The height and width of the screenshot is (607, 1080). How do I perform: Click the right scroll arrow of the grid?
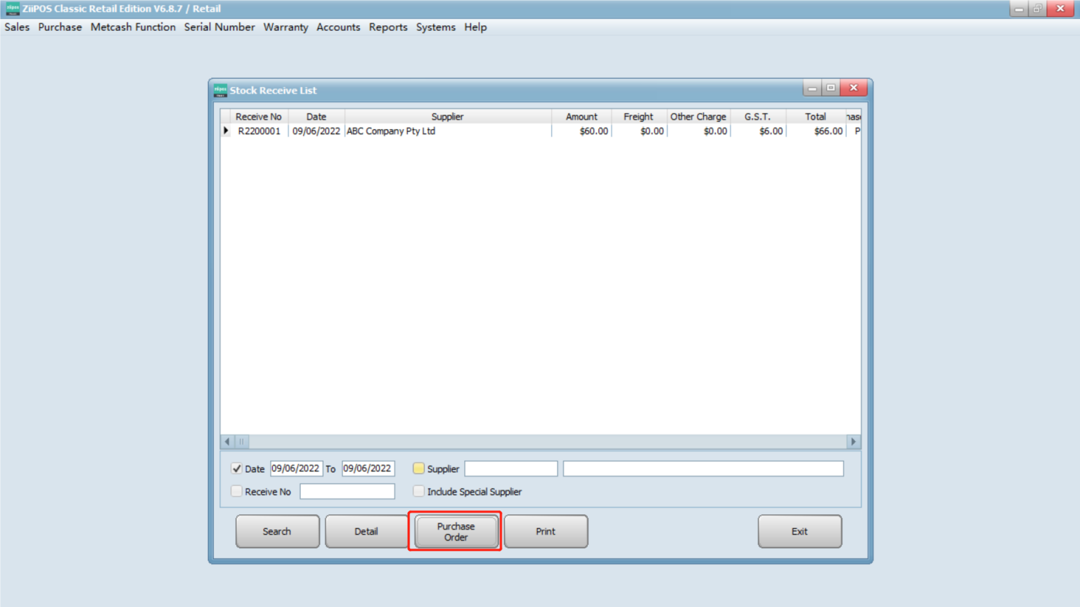pyautogui.click(x=853, y=441)
